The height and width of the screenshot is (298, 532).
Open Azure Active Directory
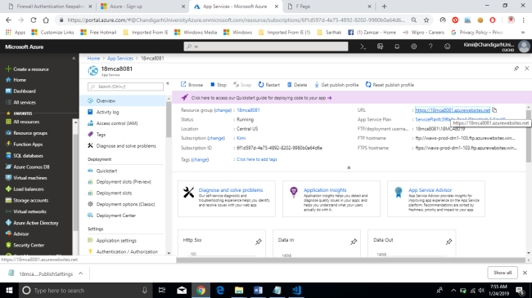[x=32, y=223]
